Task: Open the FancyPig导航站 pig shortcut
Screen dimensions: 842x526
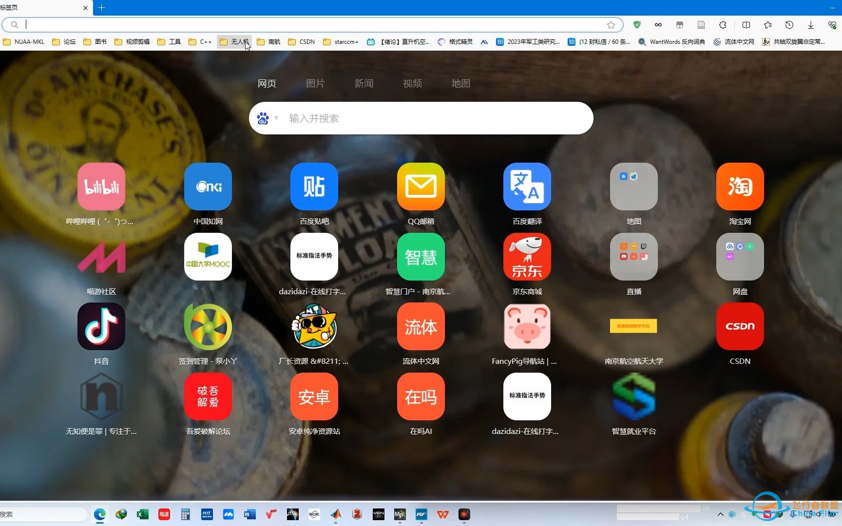Action: tap(527, 326)
